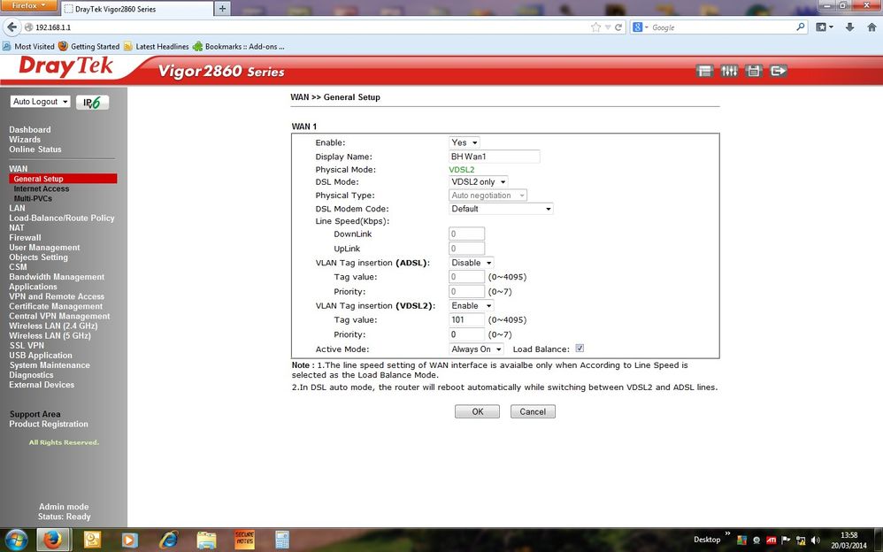Expand the DSL Modem Code dropdown
This screenshot has height=552, width=883.
pyautogui.click(x=501, y=209)
